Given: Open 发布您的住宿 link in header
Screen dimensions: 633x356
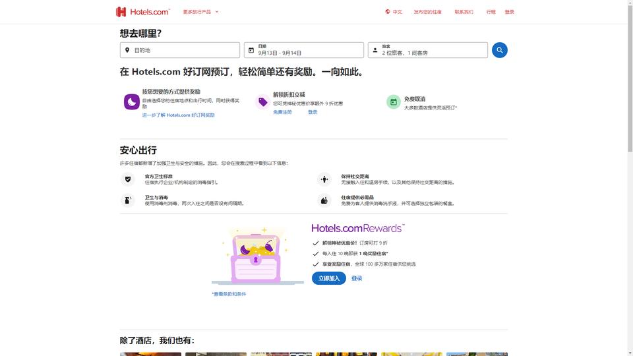Looking at the screenshot, I should pos(427,12).
